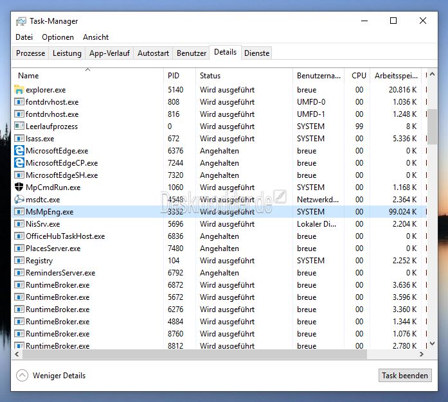Click the Task-Manager title bar icon

point(21,21)
